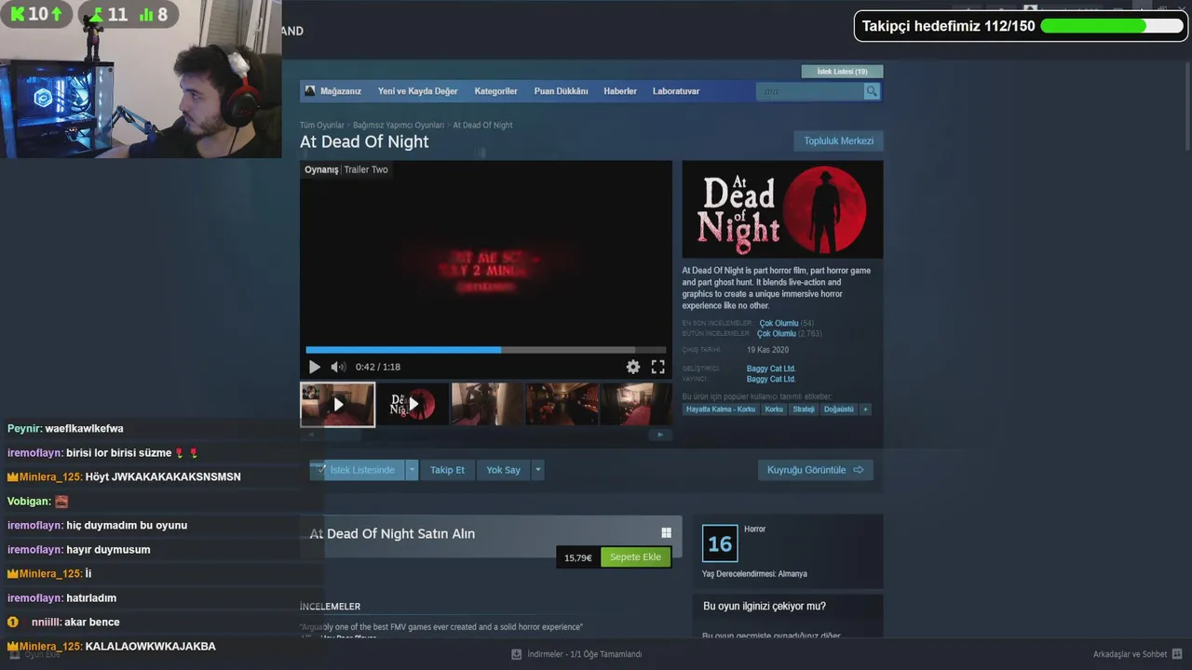
Task: Open recent reviews Çok Olumlu (54)
Action: [x=786, y=323]
